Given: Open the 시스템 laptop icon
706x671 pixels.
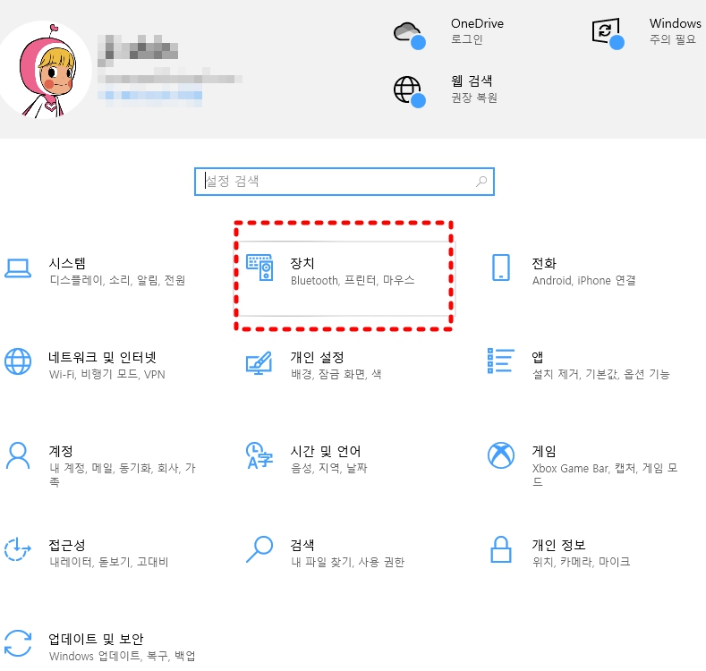Looking at the screenshot, I should pos(18,268).
